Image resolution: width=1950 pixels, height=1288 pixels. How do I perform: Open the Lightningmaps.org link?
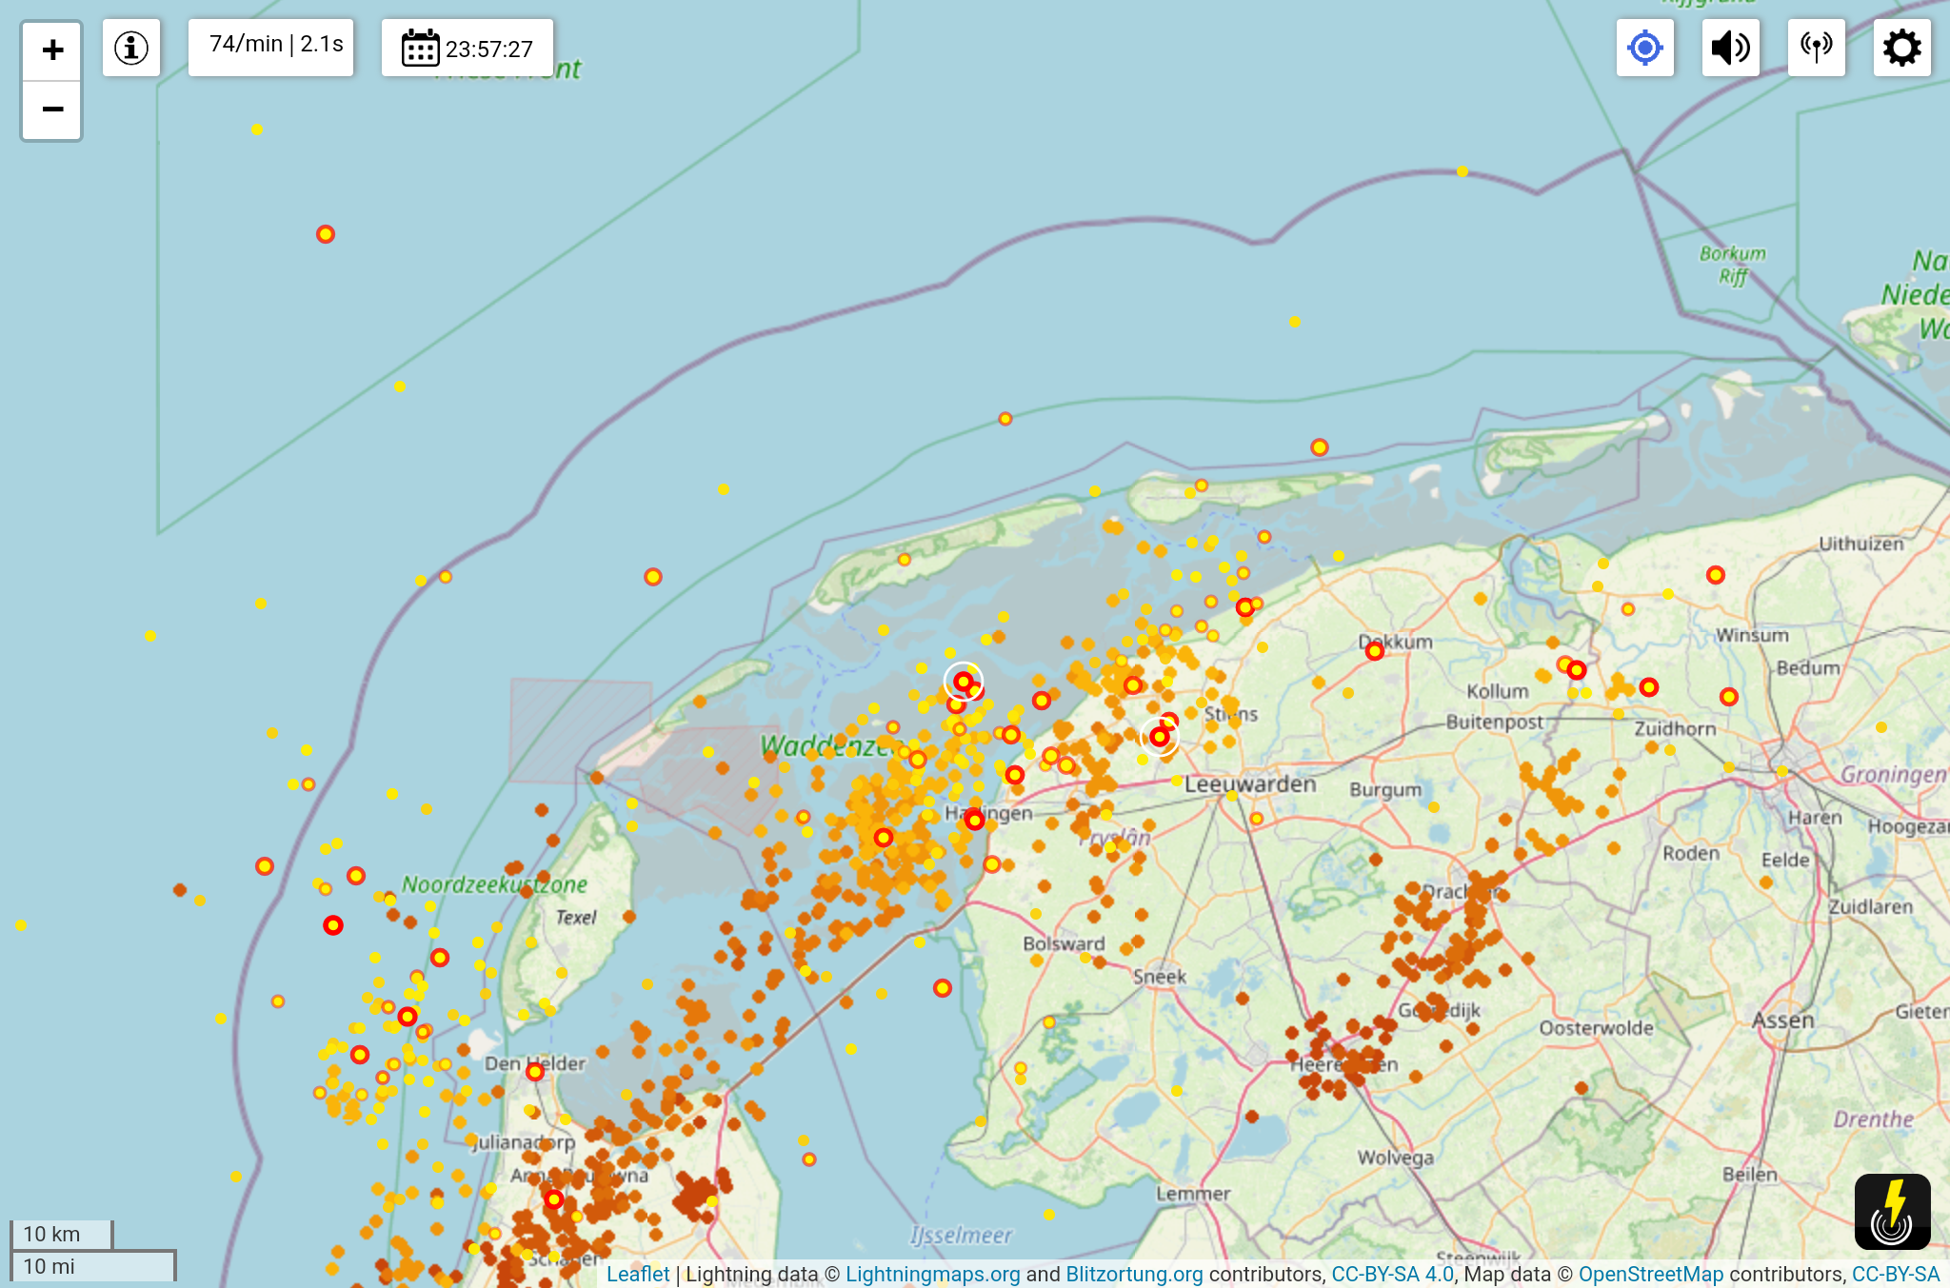pos(932,1274)
